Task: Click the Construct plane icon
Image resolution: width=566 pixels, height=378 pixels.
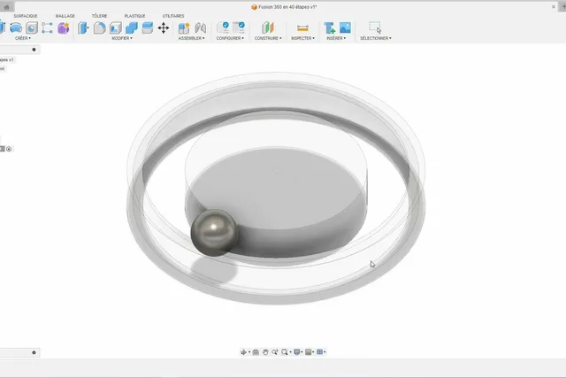Action: (268, 27)
